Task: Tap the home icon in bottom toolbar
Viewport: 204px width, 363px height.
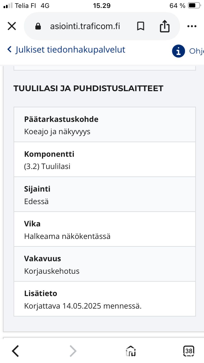Action: click(x=131, y=351)
